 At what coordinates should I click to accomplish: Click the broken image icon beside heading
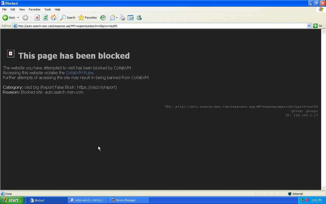point(11,54)
